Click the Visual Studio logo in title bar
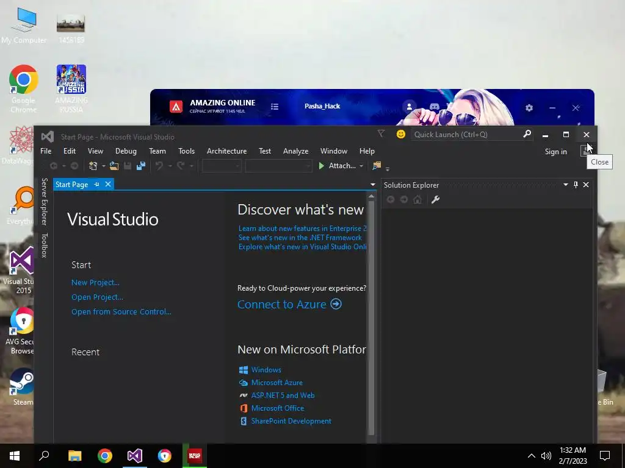 (x=48, y=136)
